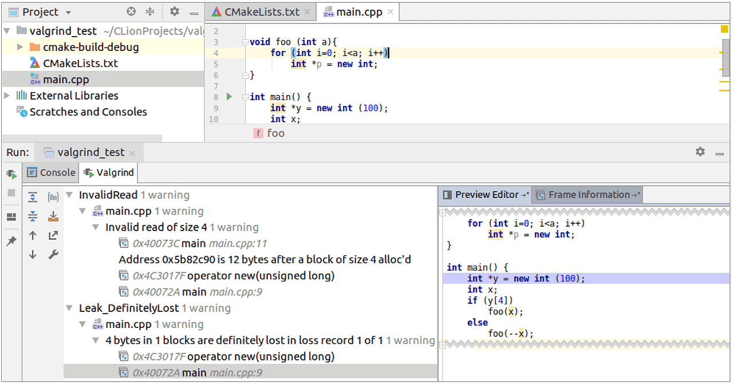Collapse all Valgrind warnings
The image size is (733, 384).
pyautogui.click(x=33, y=216)
